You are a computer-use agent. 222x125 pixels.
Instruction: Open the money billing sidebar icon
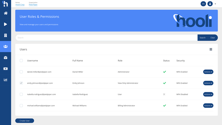tap(5, 69)
